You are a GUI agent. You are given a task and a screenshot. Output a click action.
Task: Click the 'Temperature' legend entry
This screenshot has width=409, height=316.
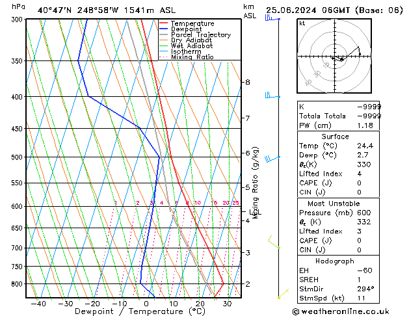pos(192,23)
